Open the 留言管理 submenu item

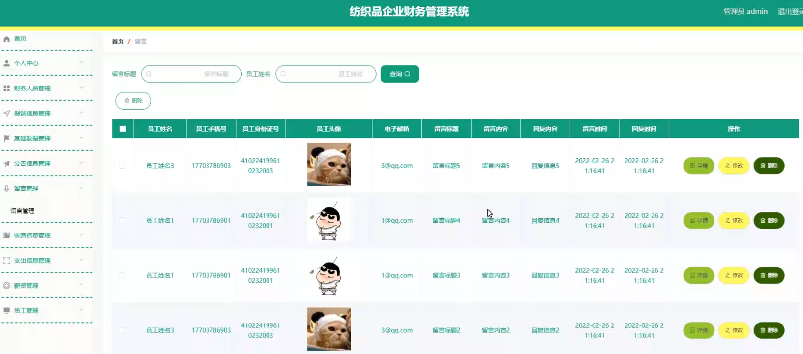(x=23, y=211)
